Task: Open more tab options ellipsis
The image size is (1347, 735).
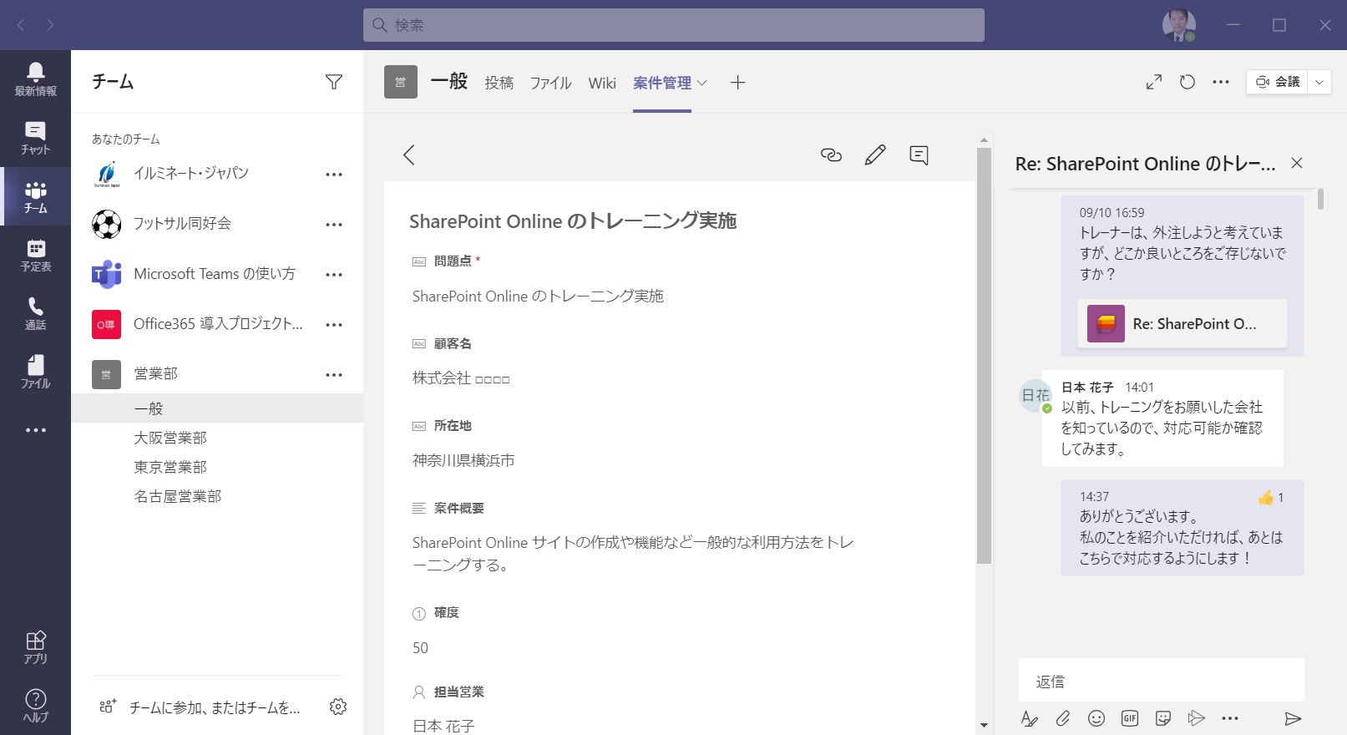Action: (x=1221, y=82)
